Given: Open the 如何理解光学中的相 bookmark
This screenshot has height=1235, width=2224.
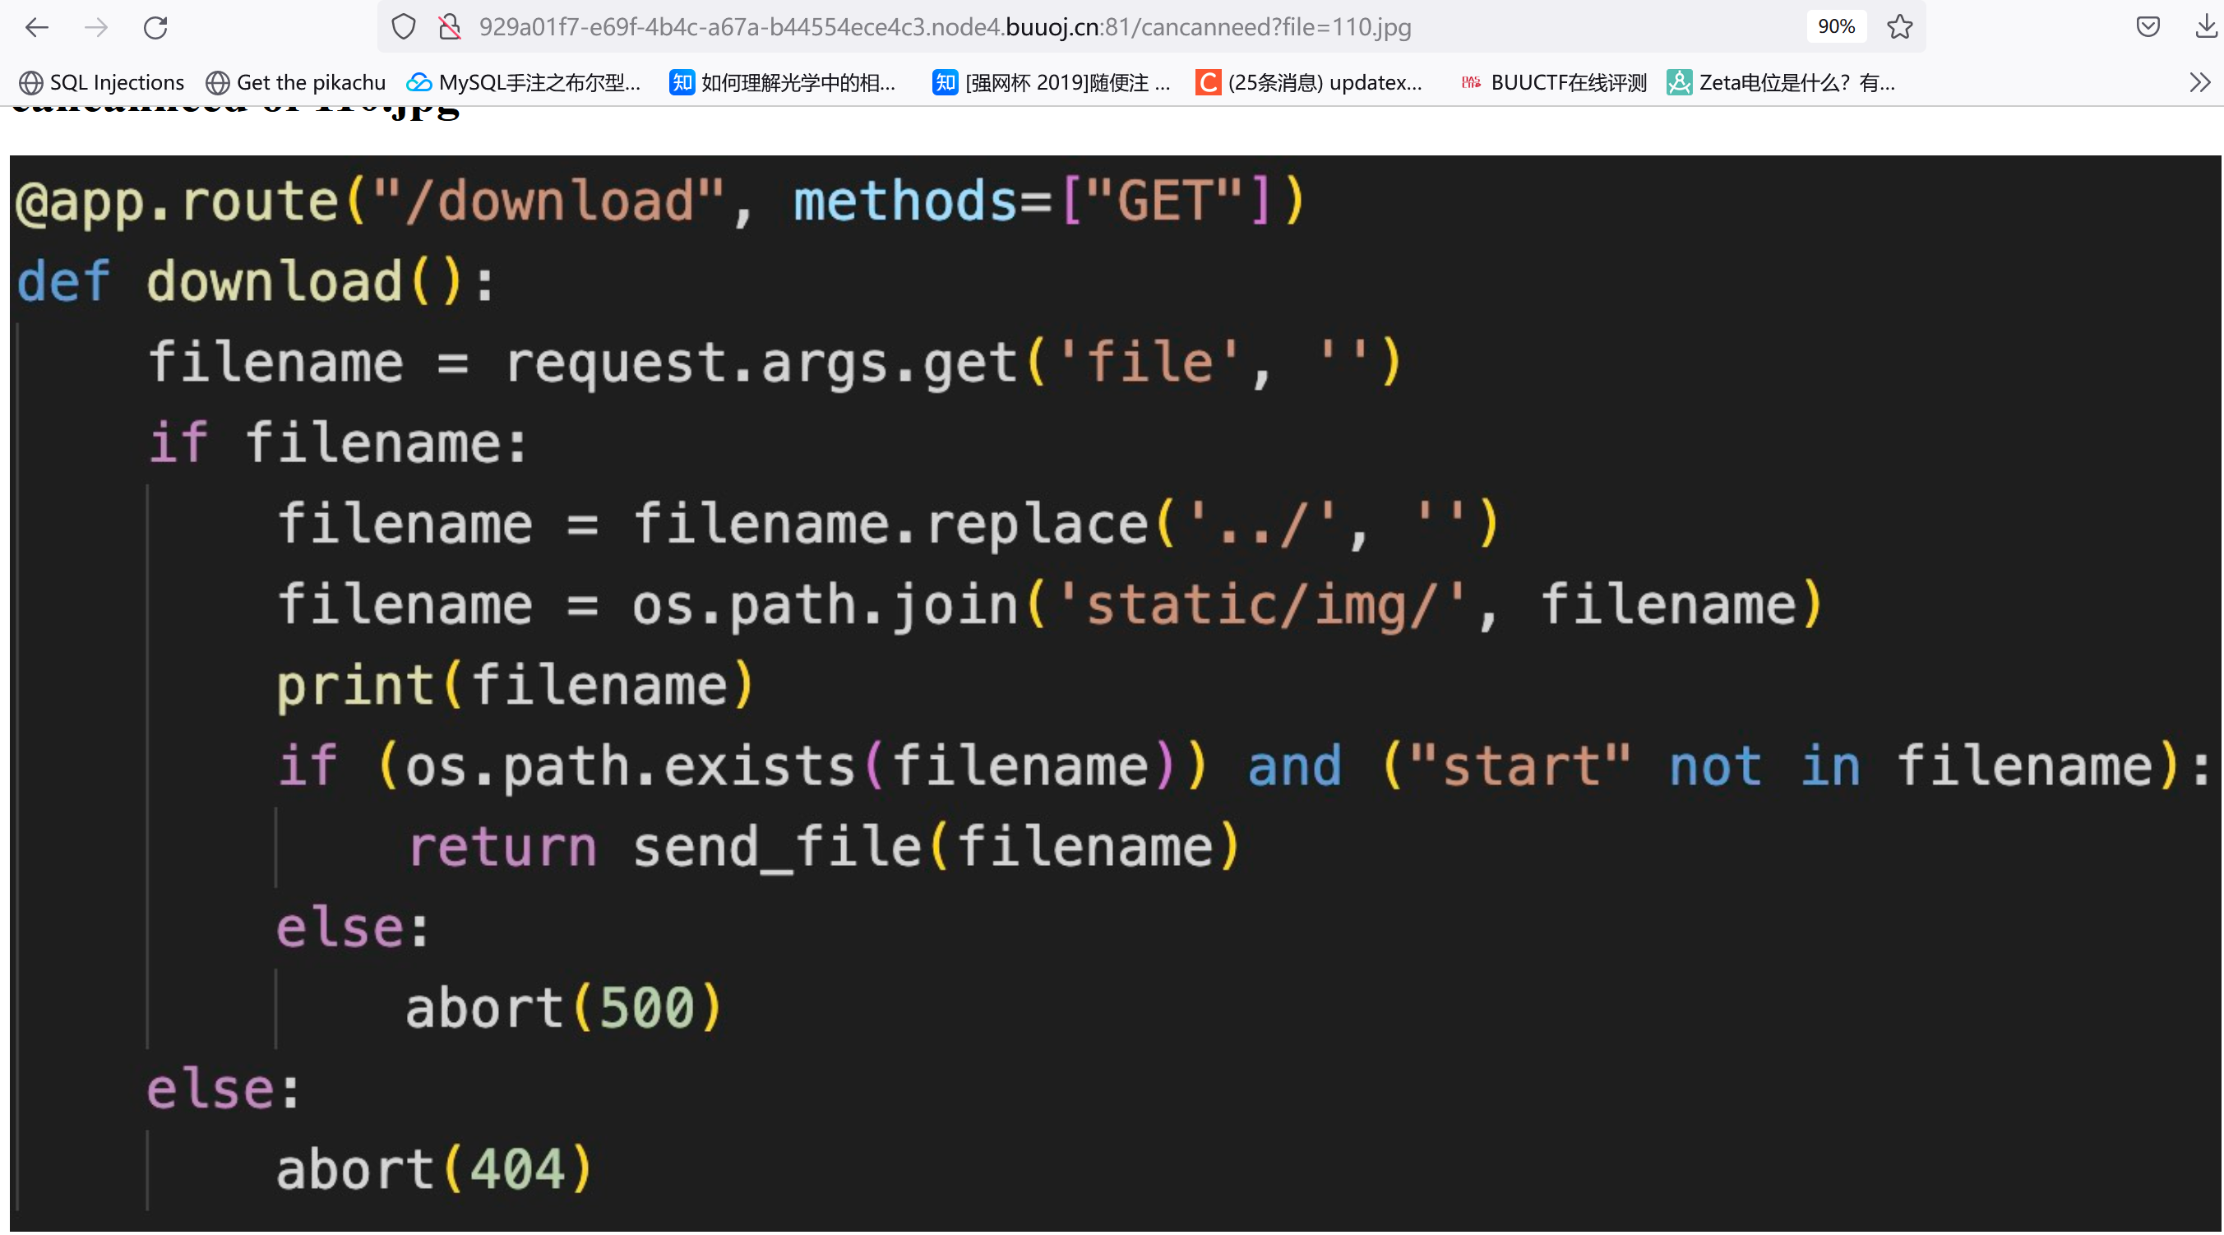Looking at the screenshot, I should 783,83.
